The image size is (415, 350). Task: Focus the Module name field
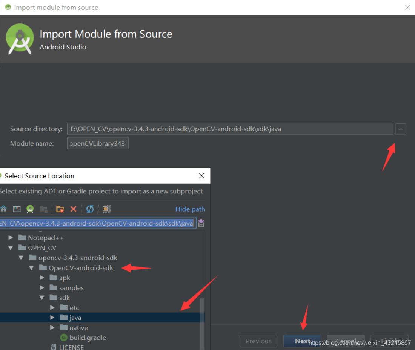tap(98, 143)
